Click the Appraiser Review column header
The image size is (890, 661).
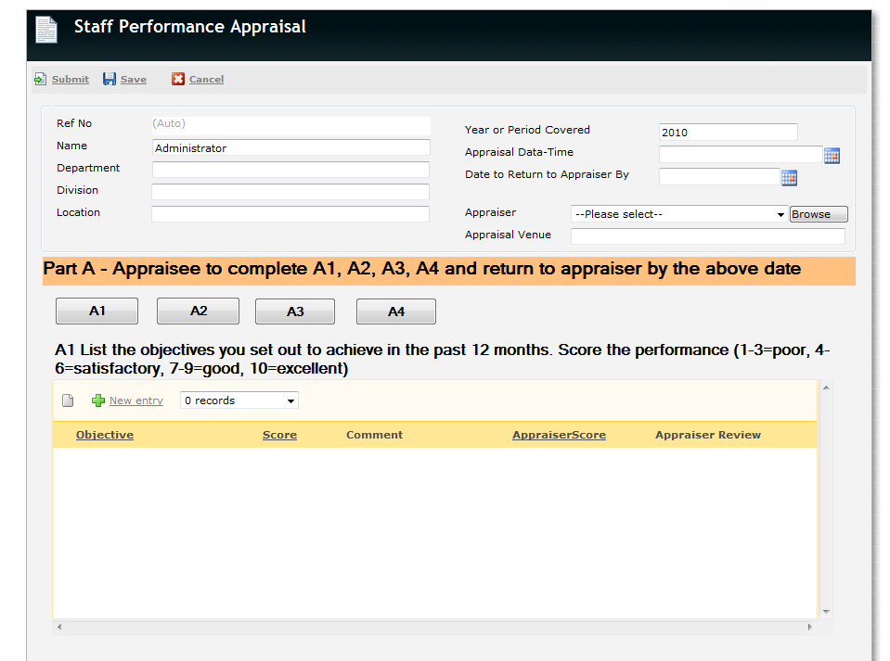pos(708,435)
